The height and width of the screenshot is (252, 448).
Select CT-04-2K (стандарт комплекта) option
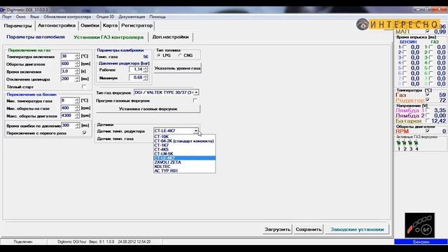(184, 141)
